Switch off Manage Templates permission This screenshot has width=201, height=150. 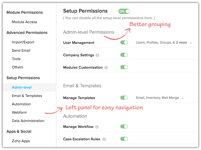(x=124, y=98)
